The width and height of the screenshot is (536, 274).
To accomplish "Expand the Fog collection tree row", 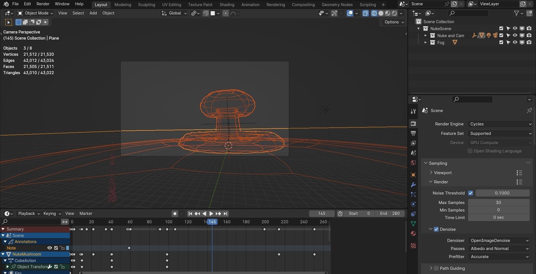I will tap(425, 42).
